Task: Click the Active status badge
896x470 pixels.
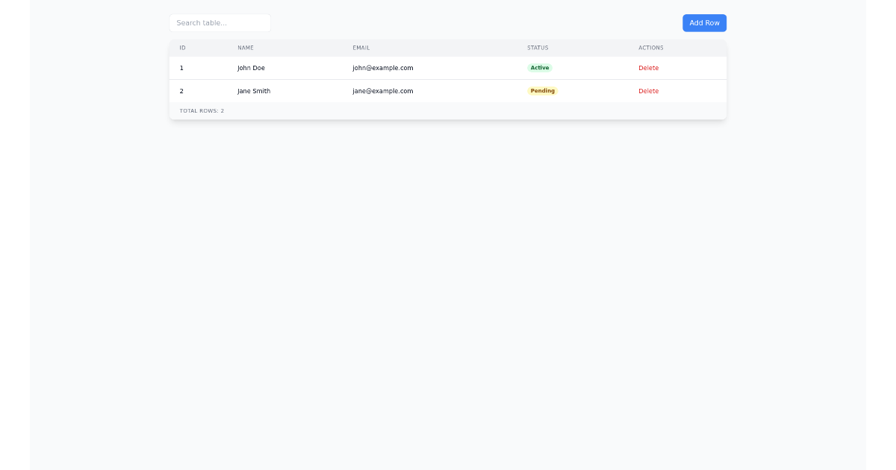Action: (x=540, y=67)
